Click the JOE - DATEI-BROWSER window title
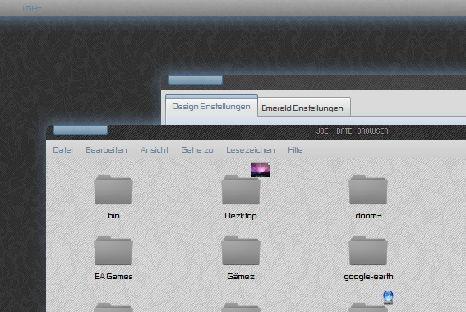Screen dimensions: 466x312 [353, 131]
